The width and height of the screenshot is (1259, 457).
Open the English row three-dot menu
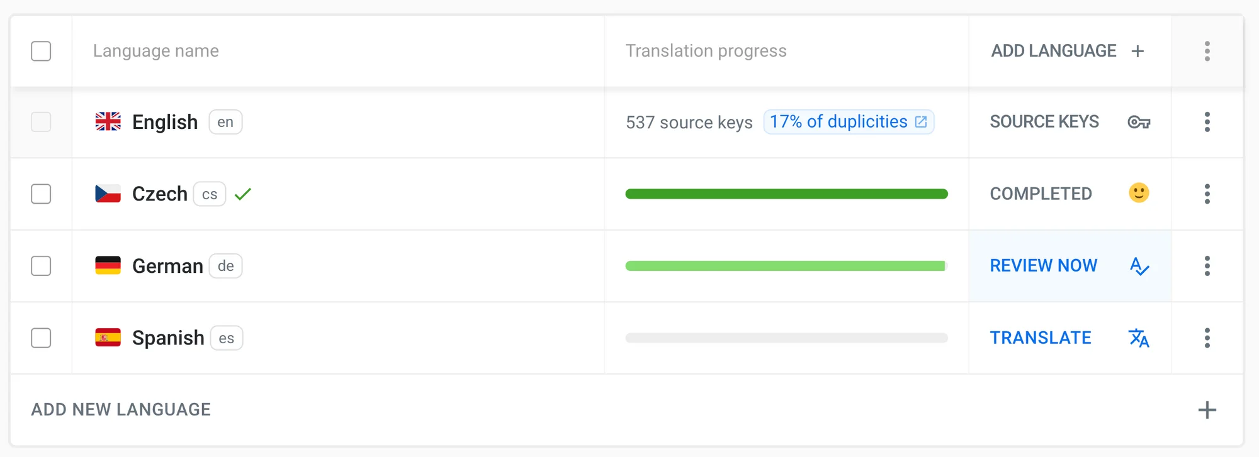pos(1207,122)
